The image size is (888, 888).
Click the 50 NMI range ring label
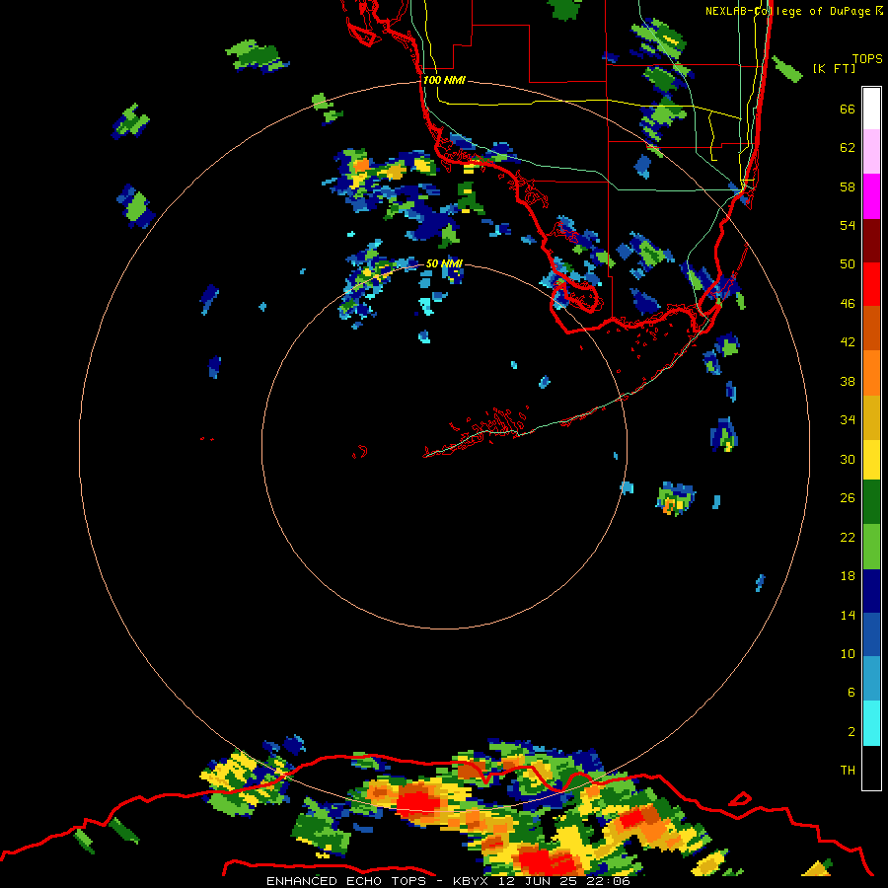coord(444,263)
